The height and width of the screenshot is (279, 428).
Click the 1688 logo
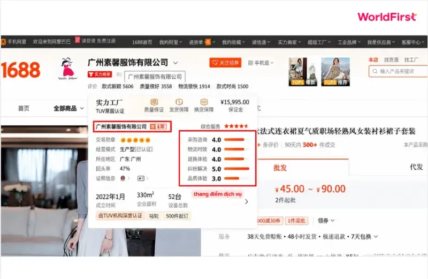click(x=21, y=70)
